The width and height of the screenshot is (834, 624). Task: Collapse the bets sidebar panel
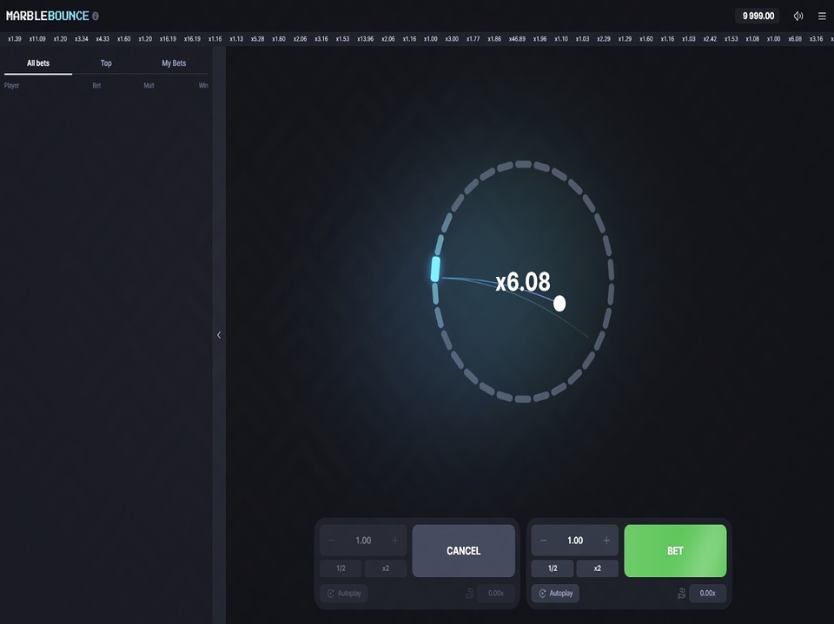click(219, 334)
